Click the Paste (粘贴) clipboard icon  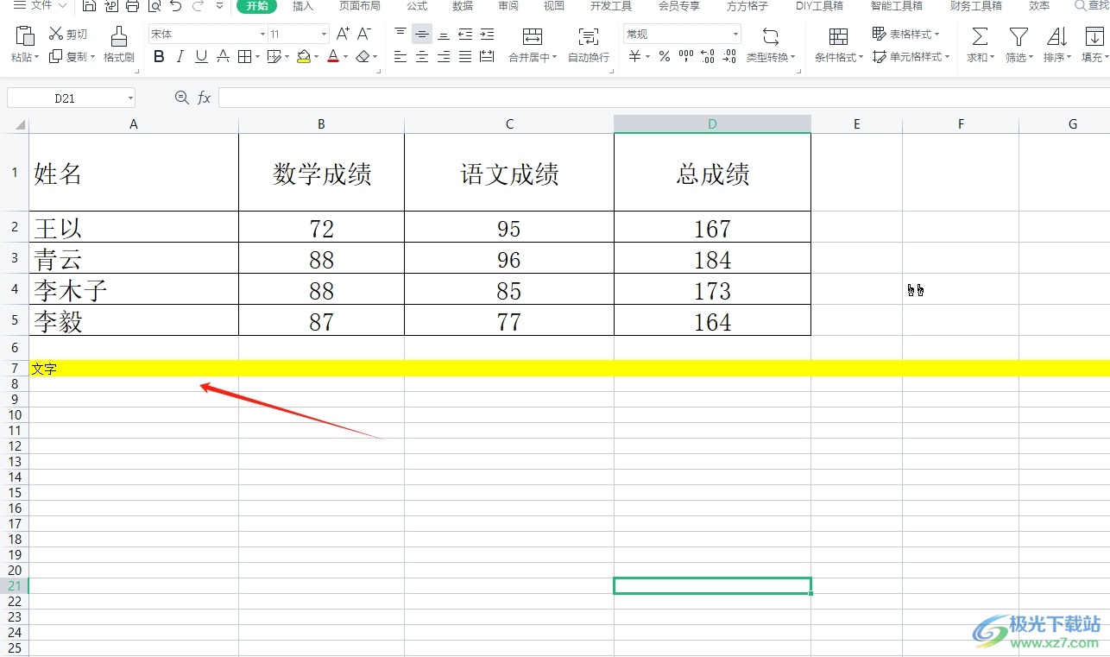(25, 36)
